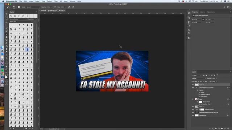The width and height of the screenshot is (232, 130).
Task: Switch to the Libraries tab
Action: 203,12
